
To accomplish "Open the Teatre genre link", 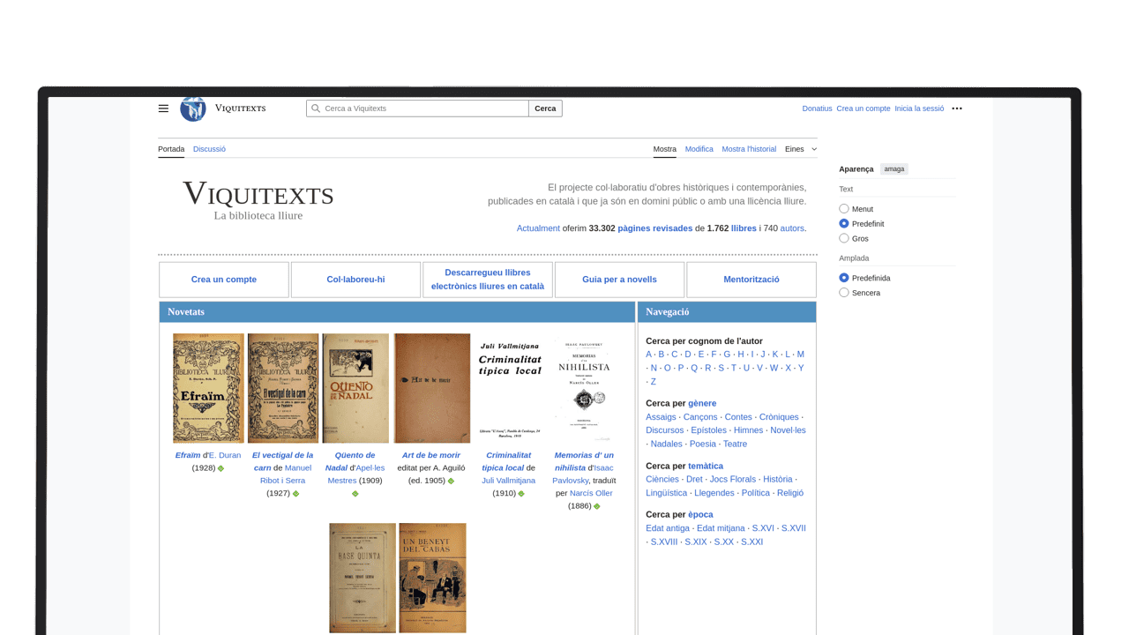I will coord(735,444).
